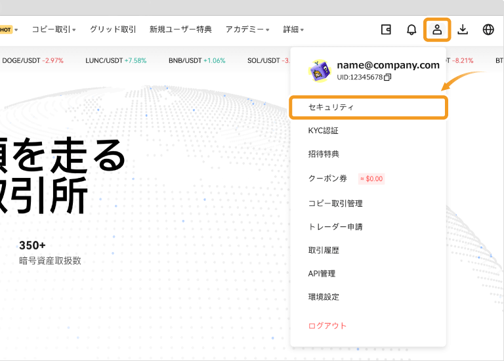Screen dimensions: 504x361
Task: Click the download app icon
Action: click(463, 30)
